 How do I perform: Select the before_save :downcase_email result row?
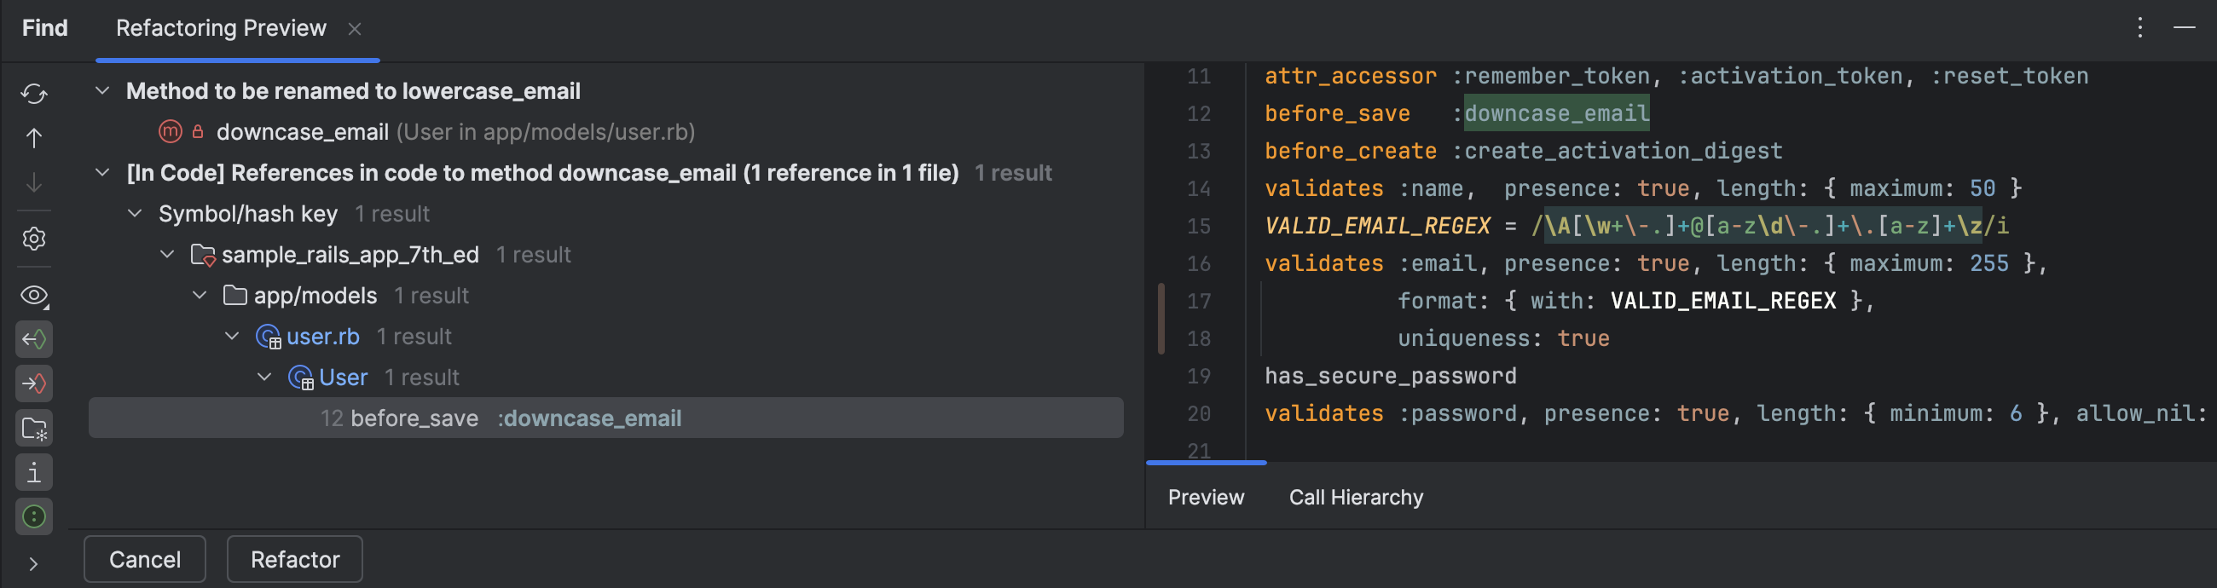(517, 418)
